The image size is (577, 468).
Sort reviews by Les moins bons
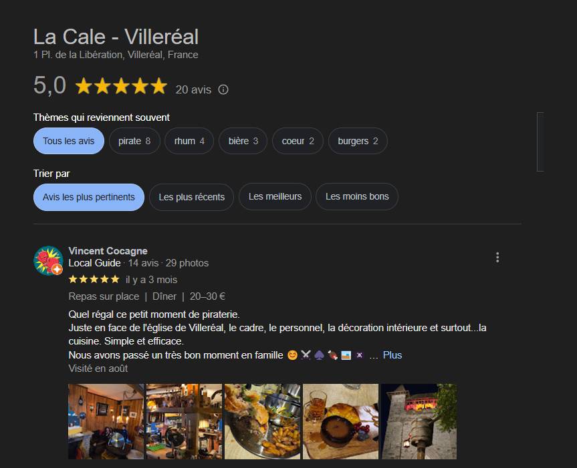tap(357, 197)
